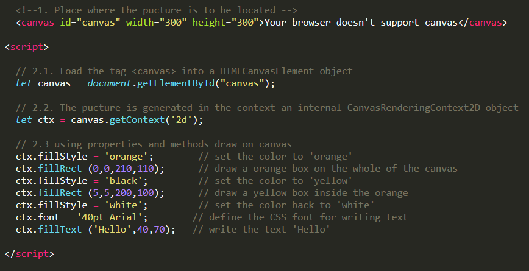
Task: Click the '40pt Arial' font string
Action: point(109,217)
